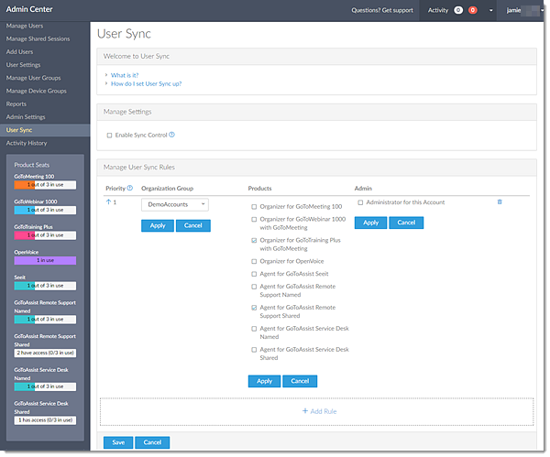Click Cancel next to Save
Image resolution: width=550 pixels, height=457 pixels.
(152, 442)
